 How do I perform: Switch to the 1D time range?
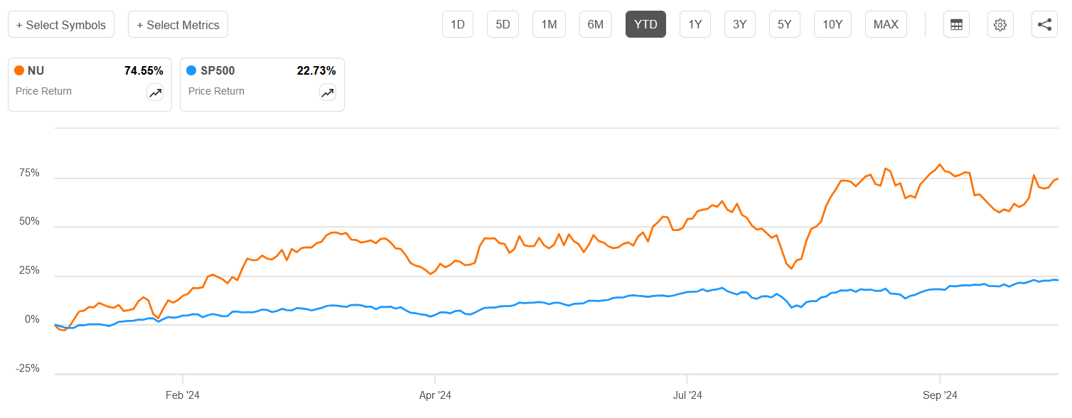tap(458, 24)
